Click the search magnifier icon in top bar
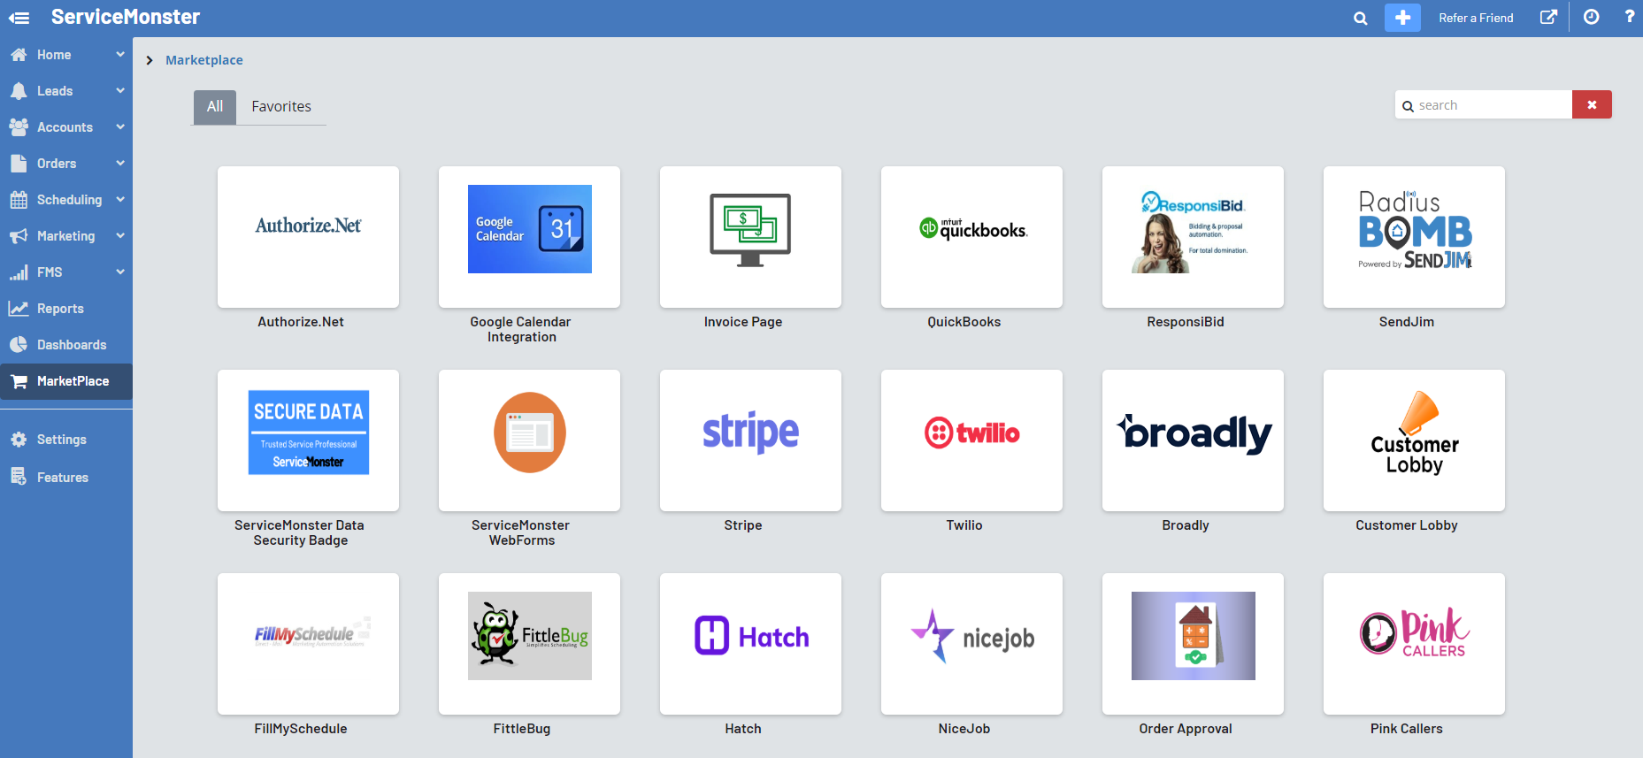Screen dimensions: 1643x758 click(x=1360, y=18)
